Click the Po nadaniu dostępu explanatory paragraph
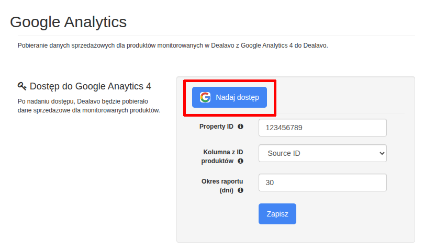The width and height of the screenshot is (424, 251). coord(88,106)
